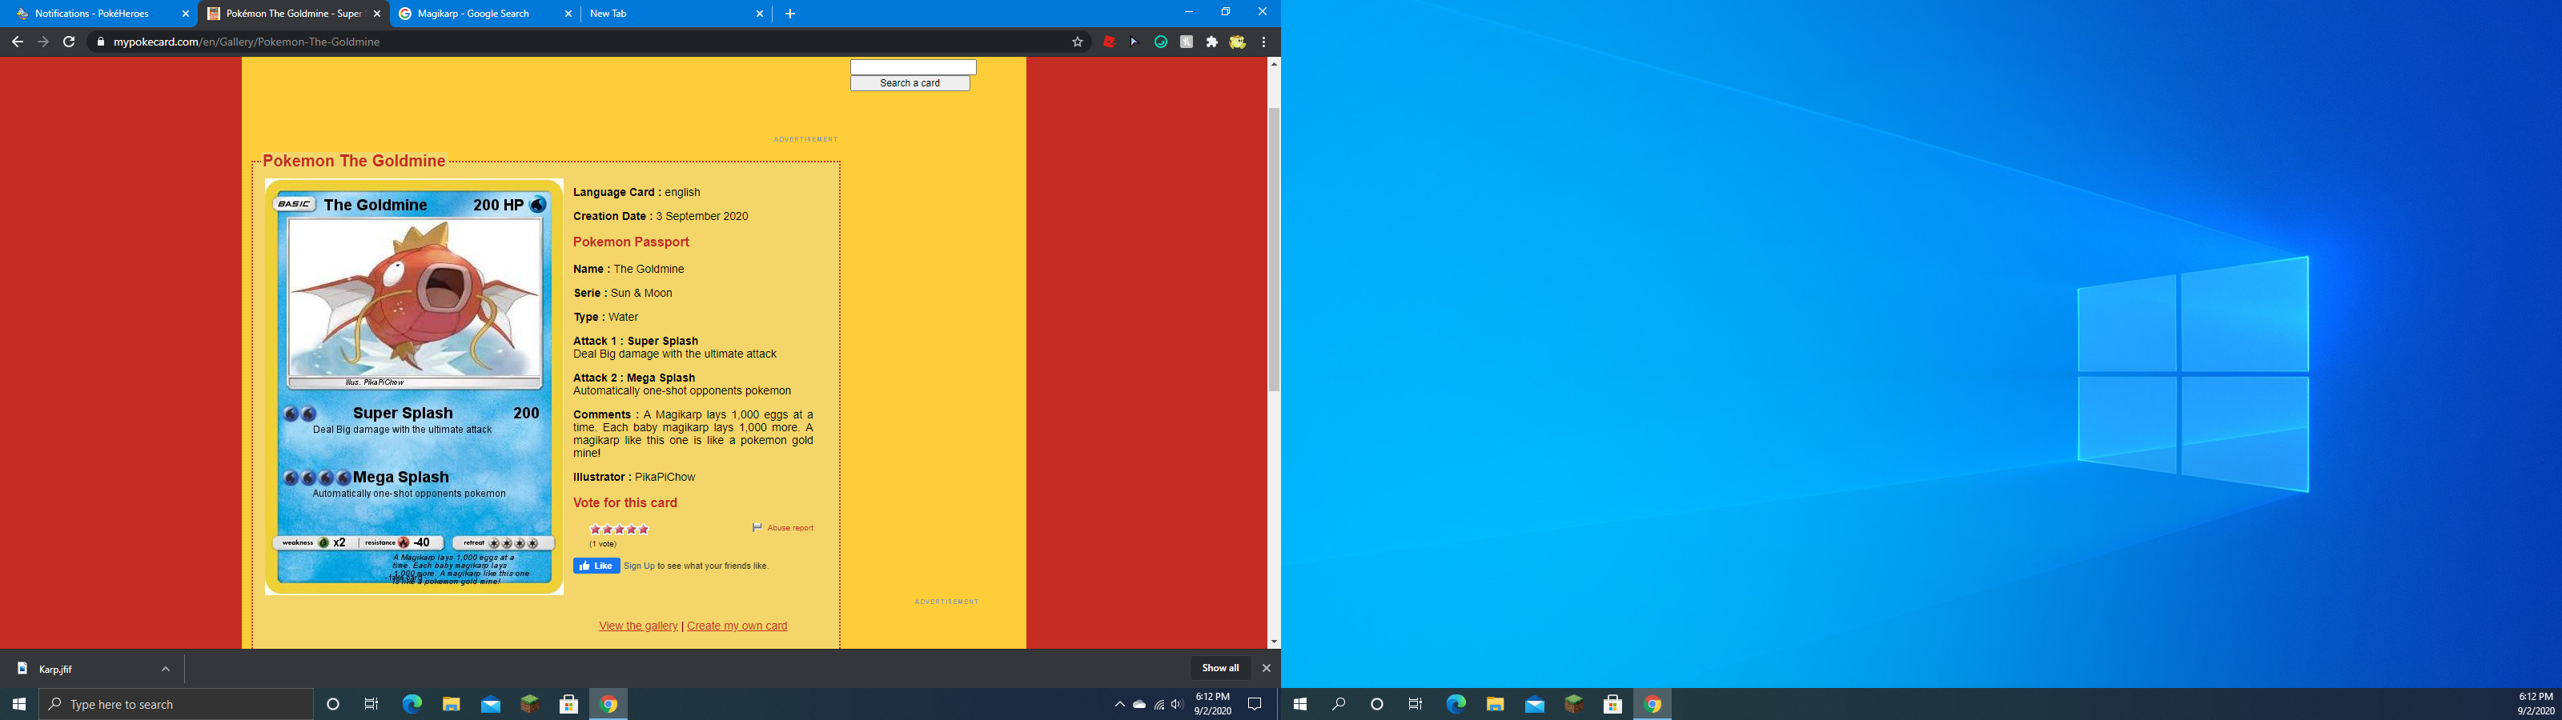Open the green Grammarly extension icon
2562x720 pixels.
click(x=1161, y=42)
